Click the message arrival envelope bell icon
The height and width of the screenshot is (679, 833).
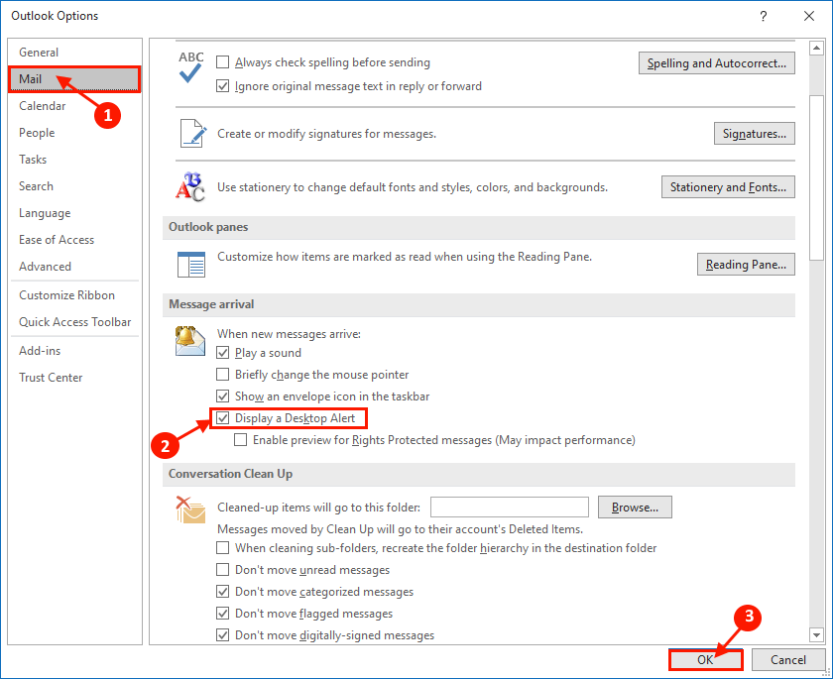click(190, 342)
